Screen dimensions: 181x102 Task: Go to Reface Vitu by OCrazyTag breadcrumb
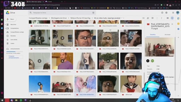coord(80,18)
